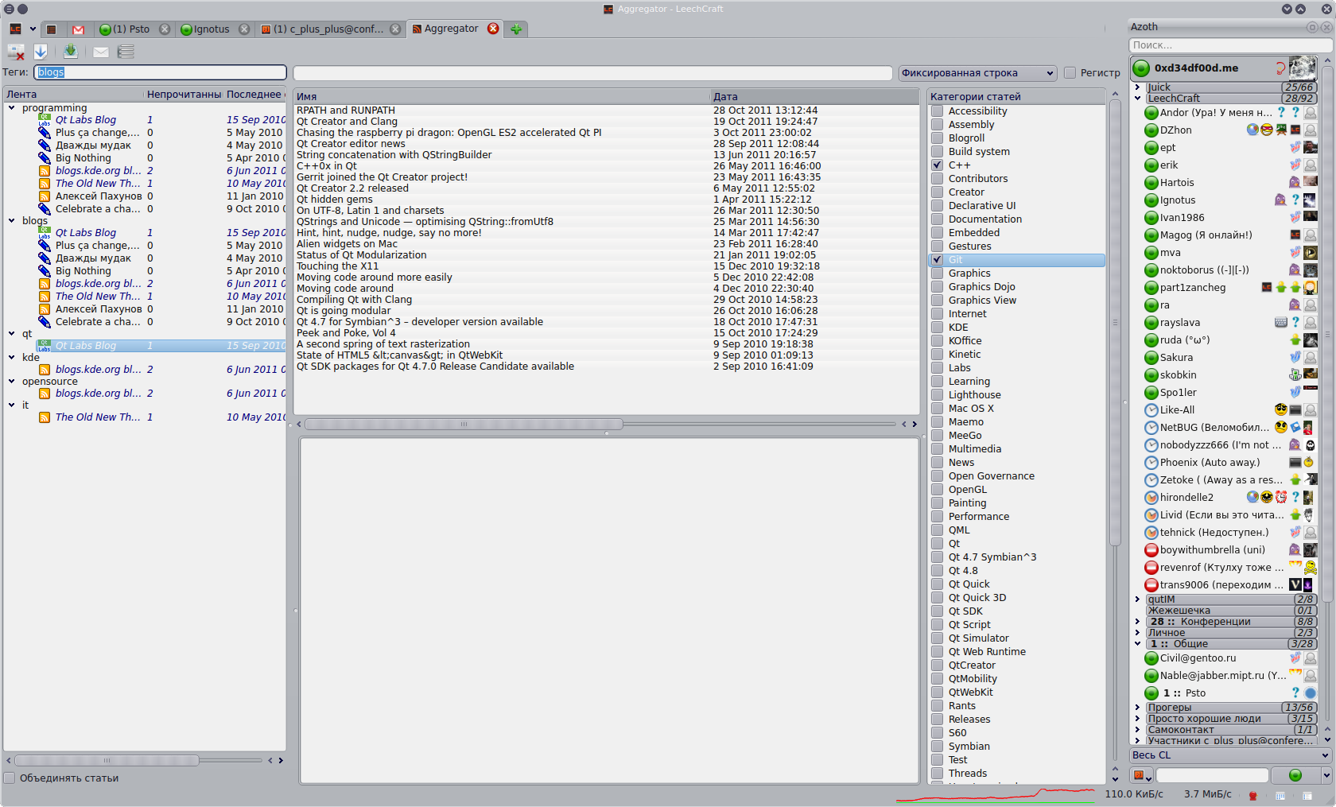Collapse the opensource feed group

tap(12, 382)
